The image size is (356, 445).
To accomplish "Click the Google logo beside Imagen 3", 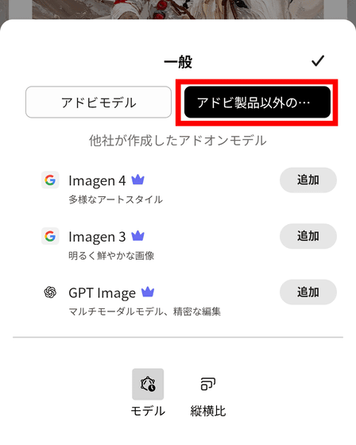I will point(50,236).
